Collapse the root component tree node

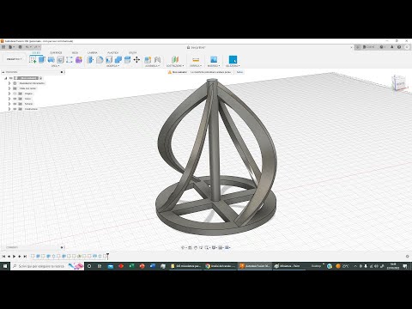(x=5, y=78)
